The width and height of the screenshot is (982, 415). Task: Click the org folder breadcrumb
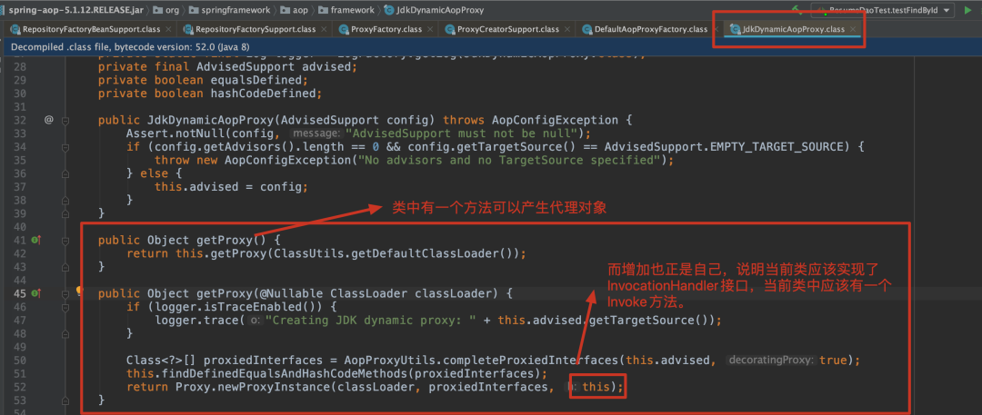[166, 10]
